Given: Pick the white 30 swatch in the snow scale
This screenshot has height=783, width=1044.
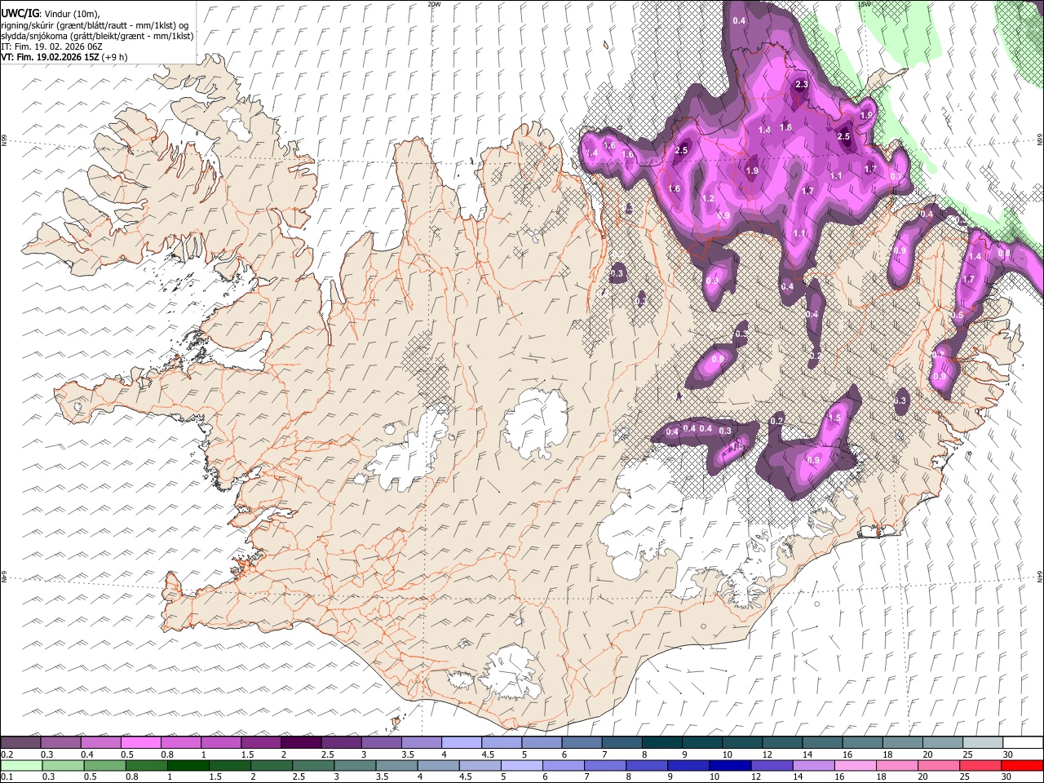Looking at the screenshot, I should [x=1022, y=743].
